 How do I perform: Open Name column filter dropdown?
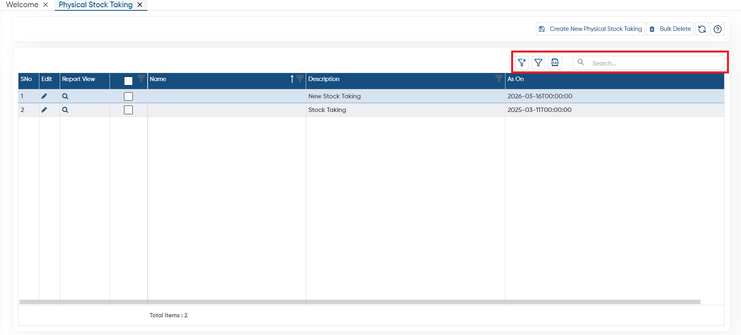[x=300, y=79]
